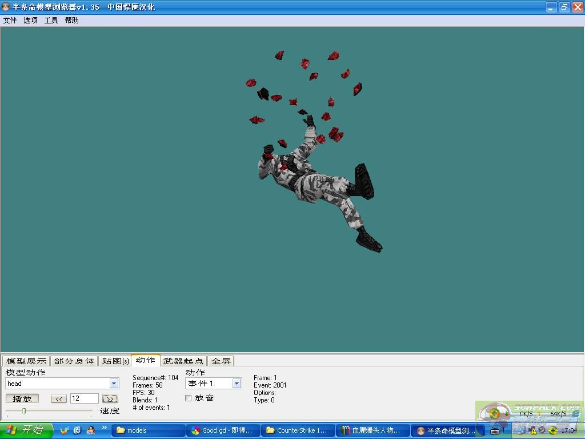585x439 pixels.
Task: Enable the 放音 sound checkbox
Action: [x=188, y=398]
